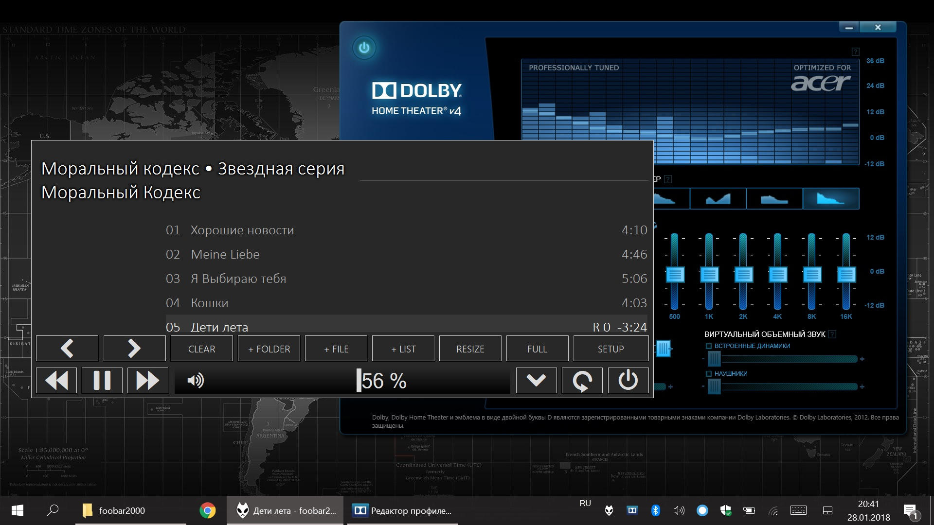The width and height of the screenshot is (934, 525).
Task: Select the highlighted equalizer preset
Action: pos(830,199)
